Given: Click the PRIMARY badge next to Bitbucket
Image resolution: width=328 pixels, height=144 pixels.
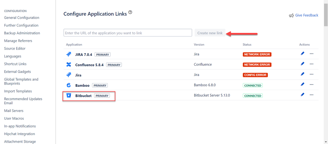Looking at the screenshot, I should 102,96.
